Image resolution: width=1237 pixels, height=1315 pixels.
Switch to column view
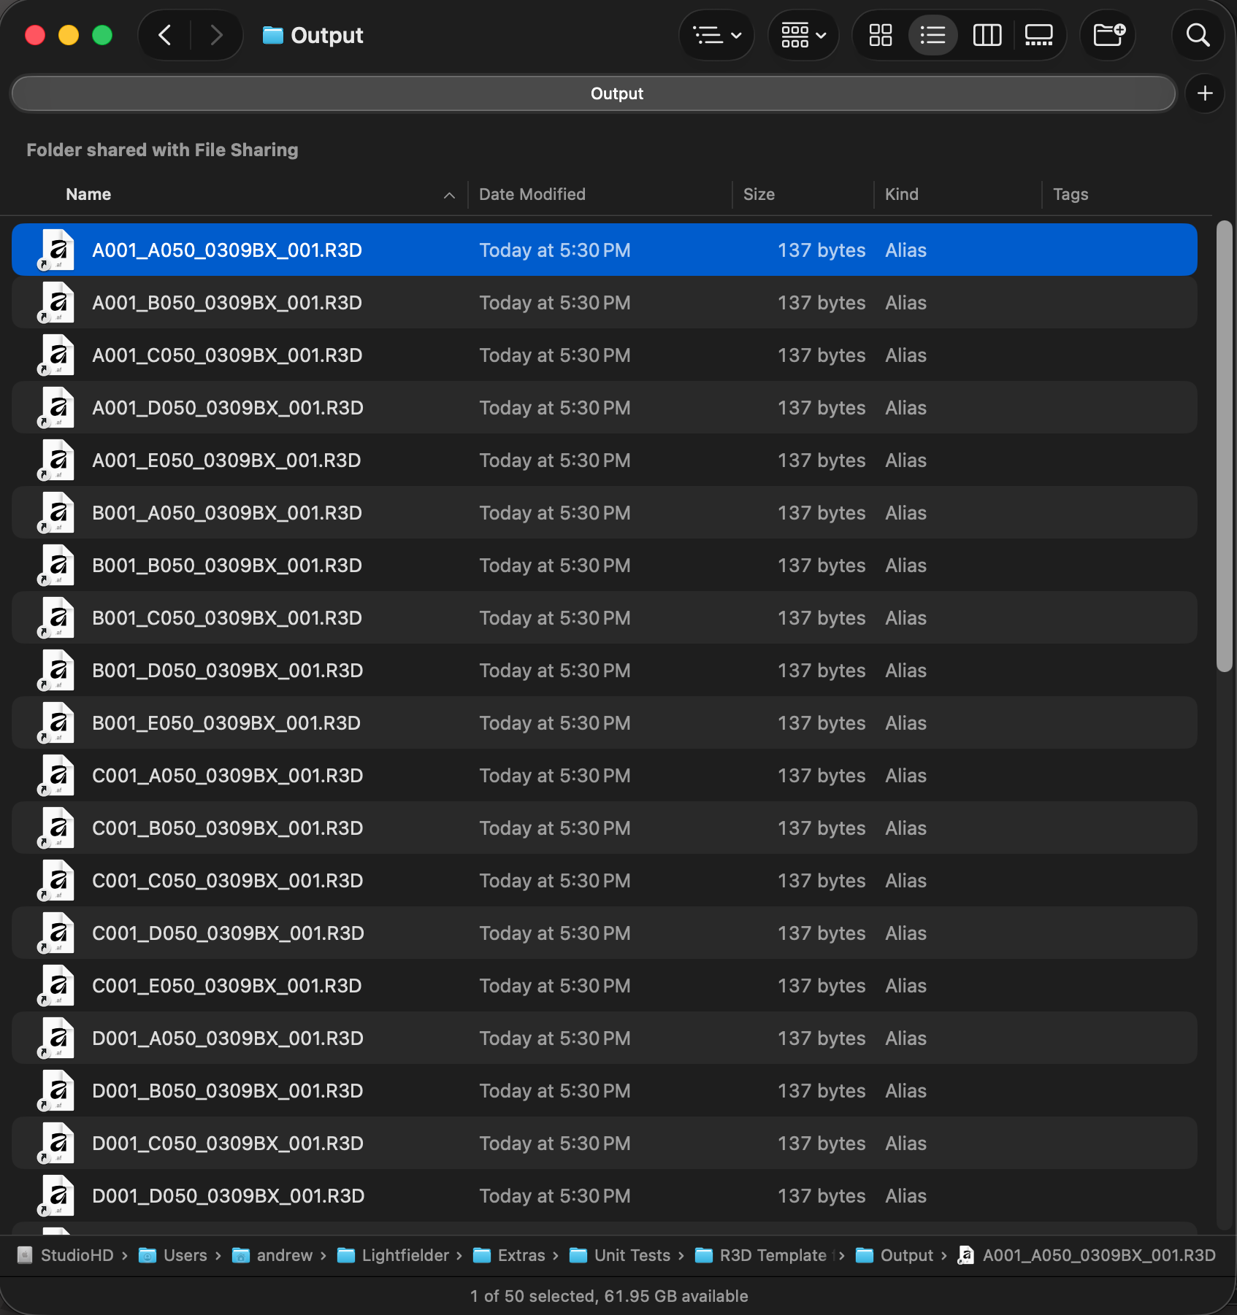click(x=987, y=35)
